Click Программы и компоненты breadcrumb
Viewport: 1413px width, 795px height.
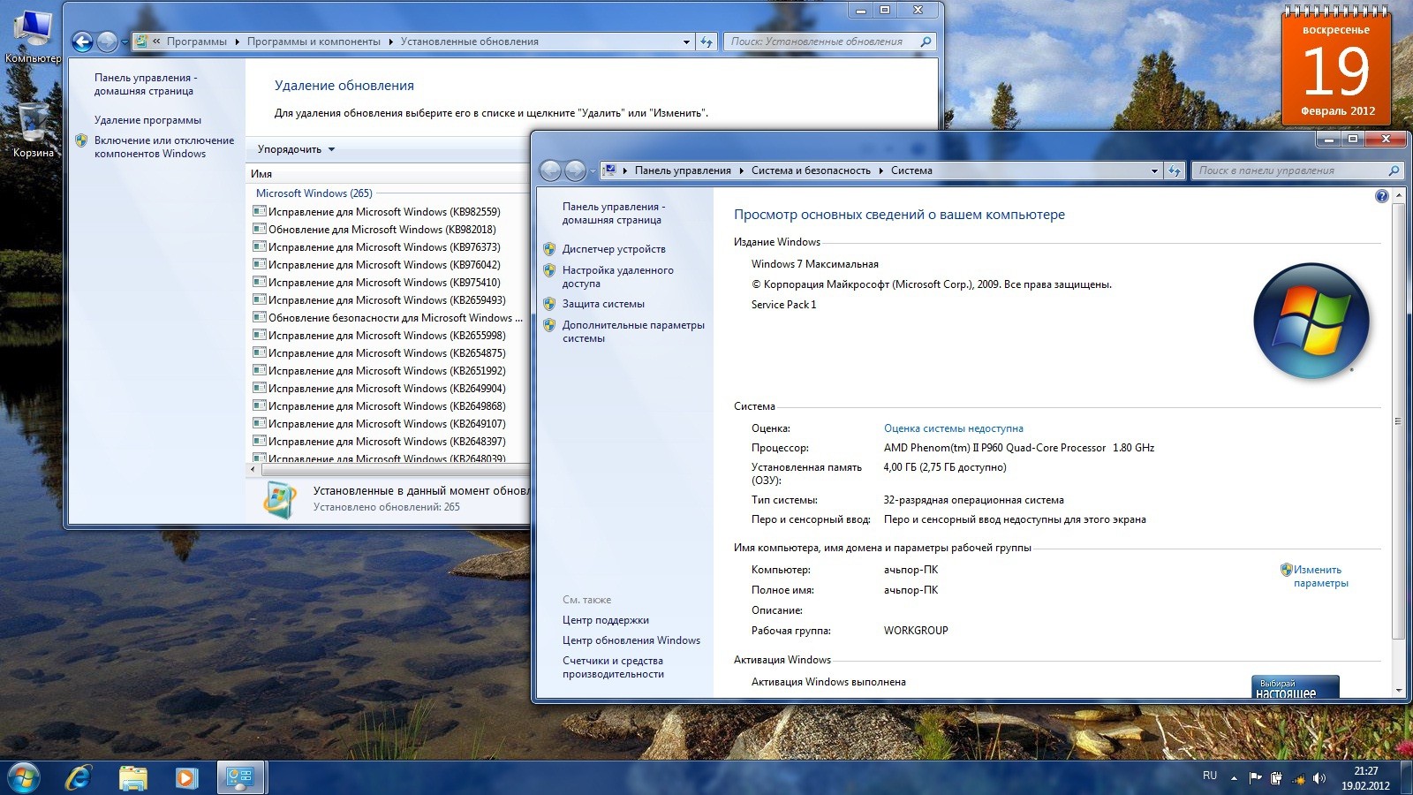314,42
